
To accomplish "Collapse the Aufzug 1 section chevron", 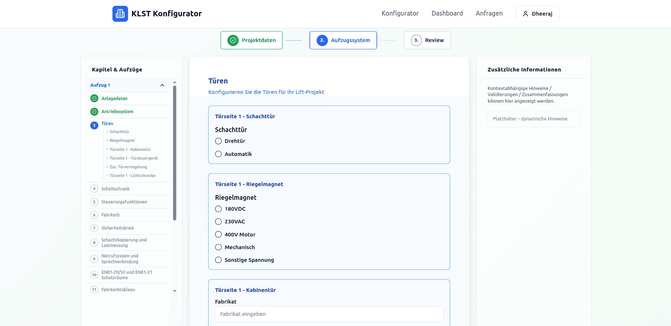I will (x=162, y=85).
